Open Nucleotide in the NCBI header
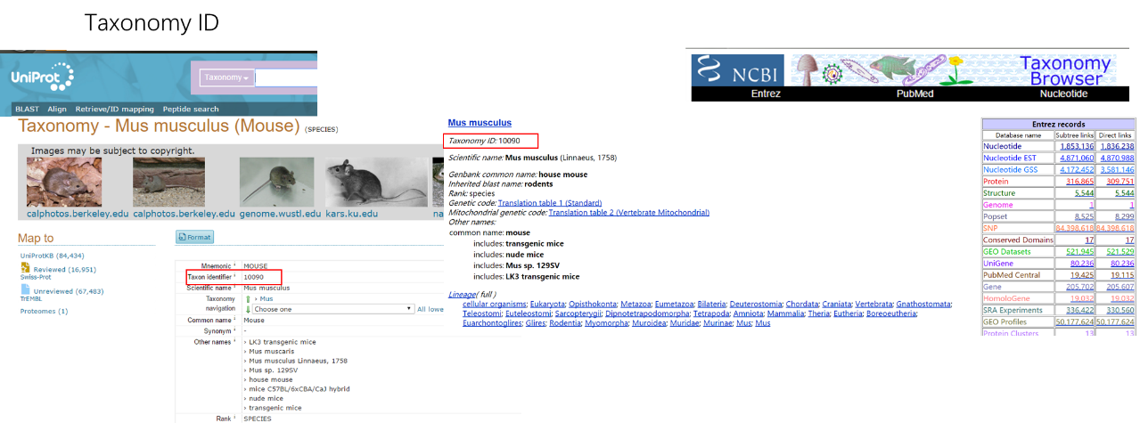The width and height of the screenshot is (1140, 423). click(x=1063, y=93)
